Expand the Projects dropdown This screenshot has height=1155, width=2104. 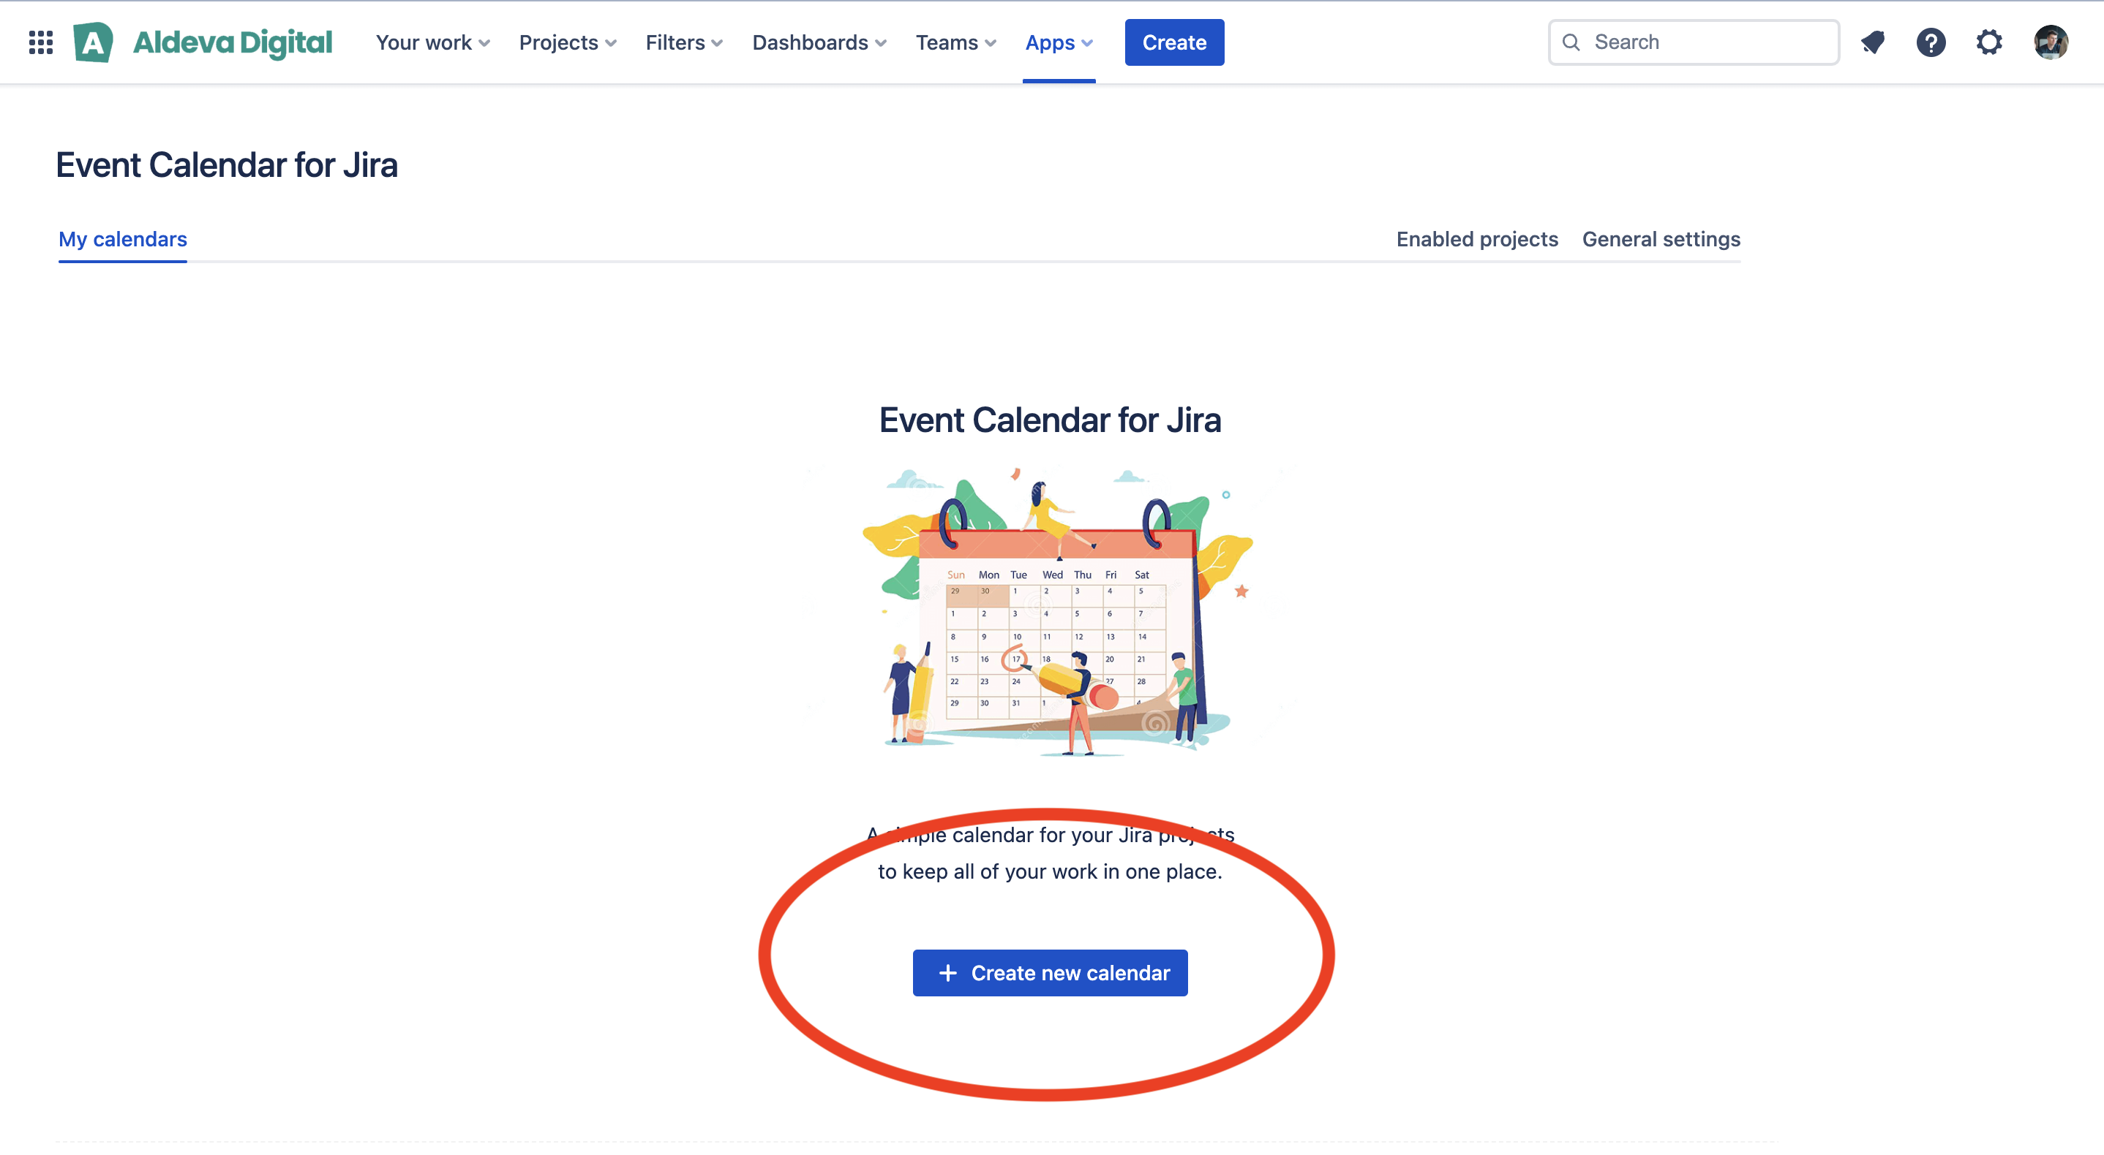[568, 42]
